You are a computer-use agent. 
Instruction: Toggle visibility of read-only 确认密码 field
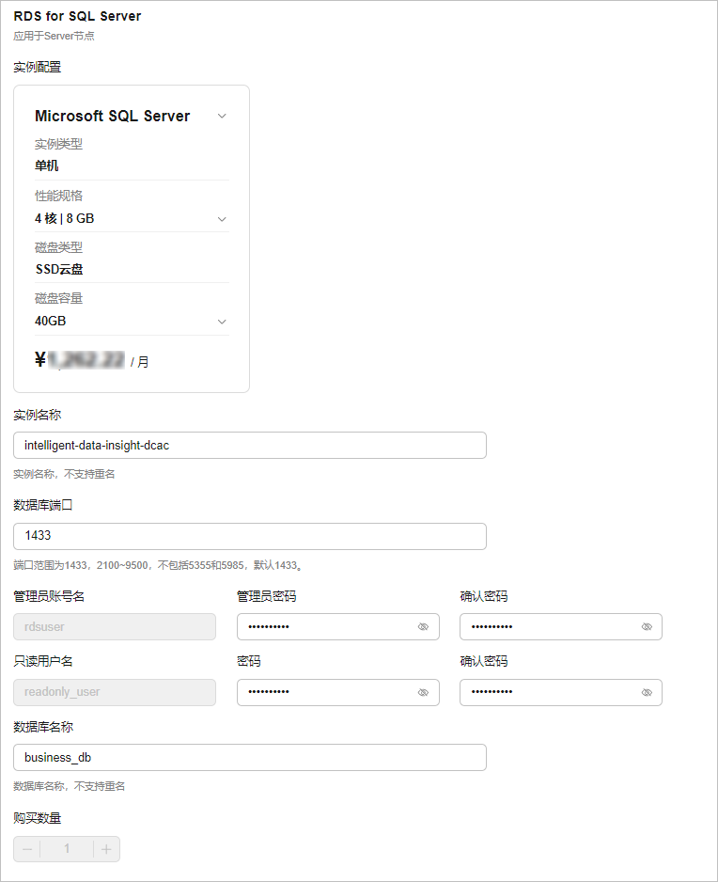click(647, 692)
